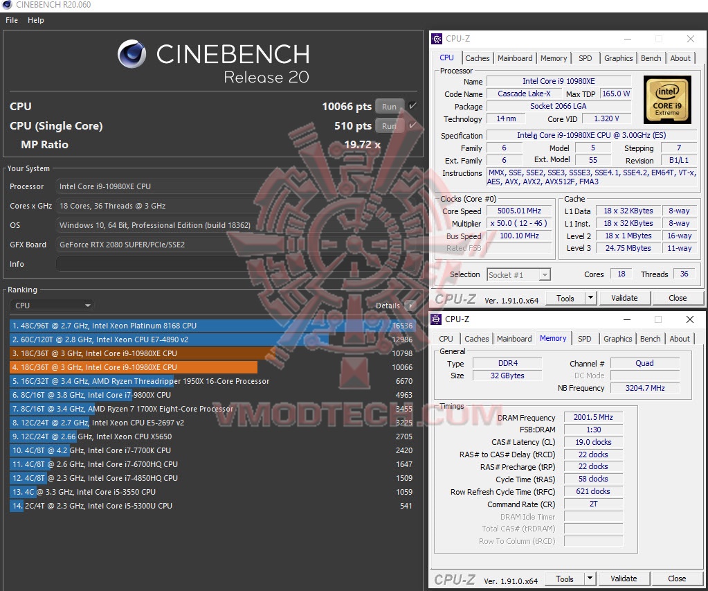Select ranking row Intel Core i7-7700K

click(212, 450)
